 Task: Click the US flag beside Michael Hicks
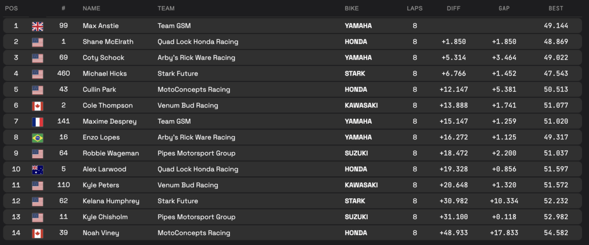coord(38,74)
